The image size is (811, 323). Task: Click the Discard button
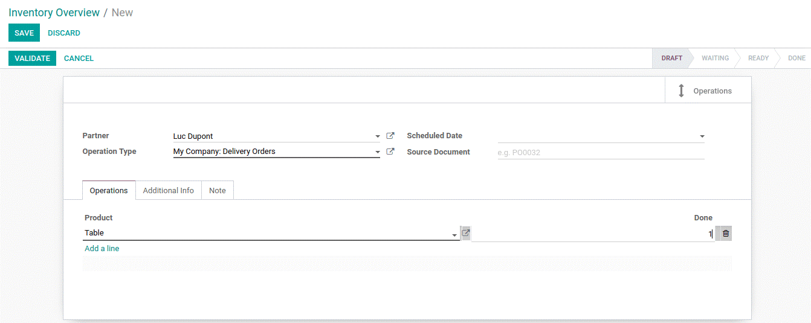pyautogui.click(x=64, y=33)
